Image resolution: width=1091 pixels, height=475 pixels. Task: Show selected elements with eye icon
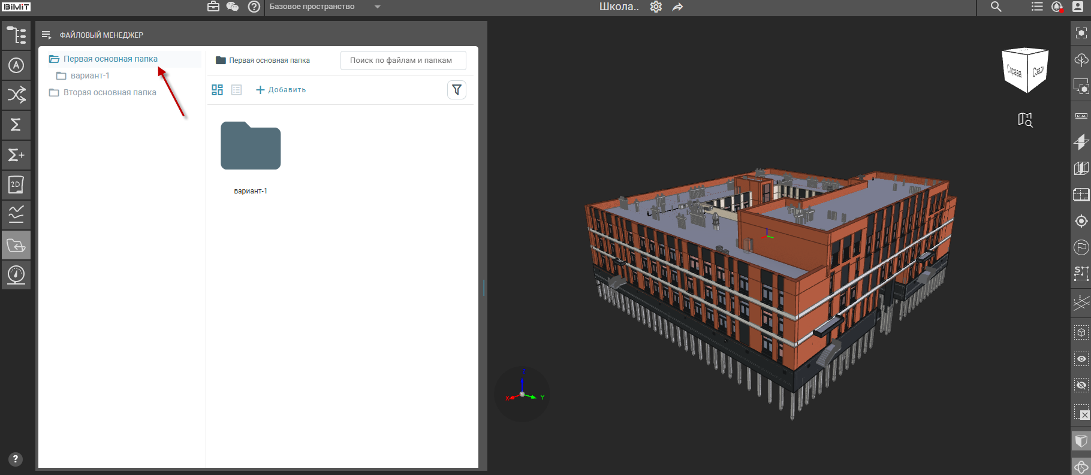pos(1081,359)
